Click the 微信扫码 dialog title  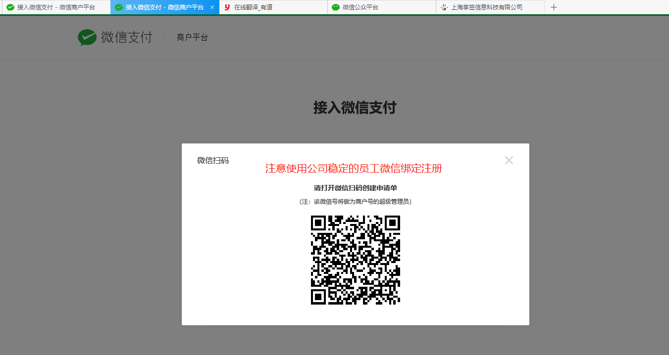pyautogui.click(x=213, y=160)
